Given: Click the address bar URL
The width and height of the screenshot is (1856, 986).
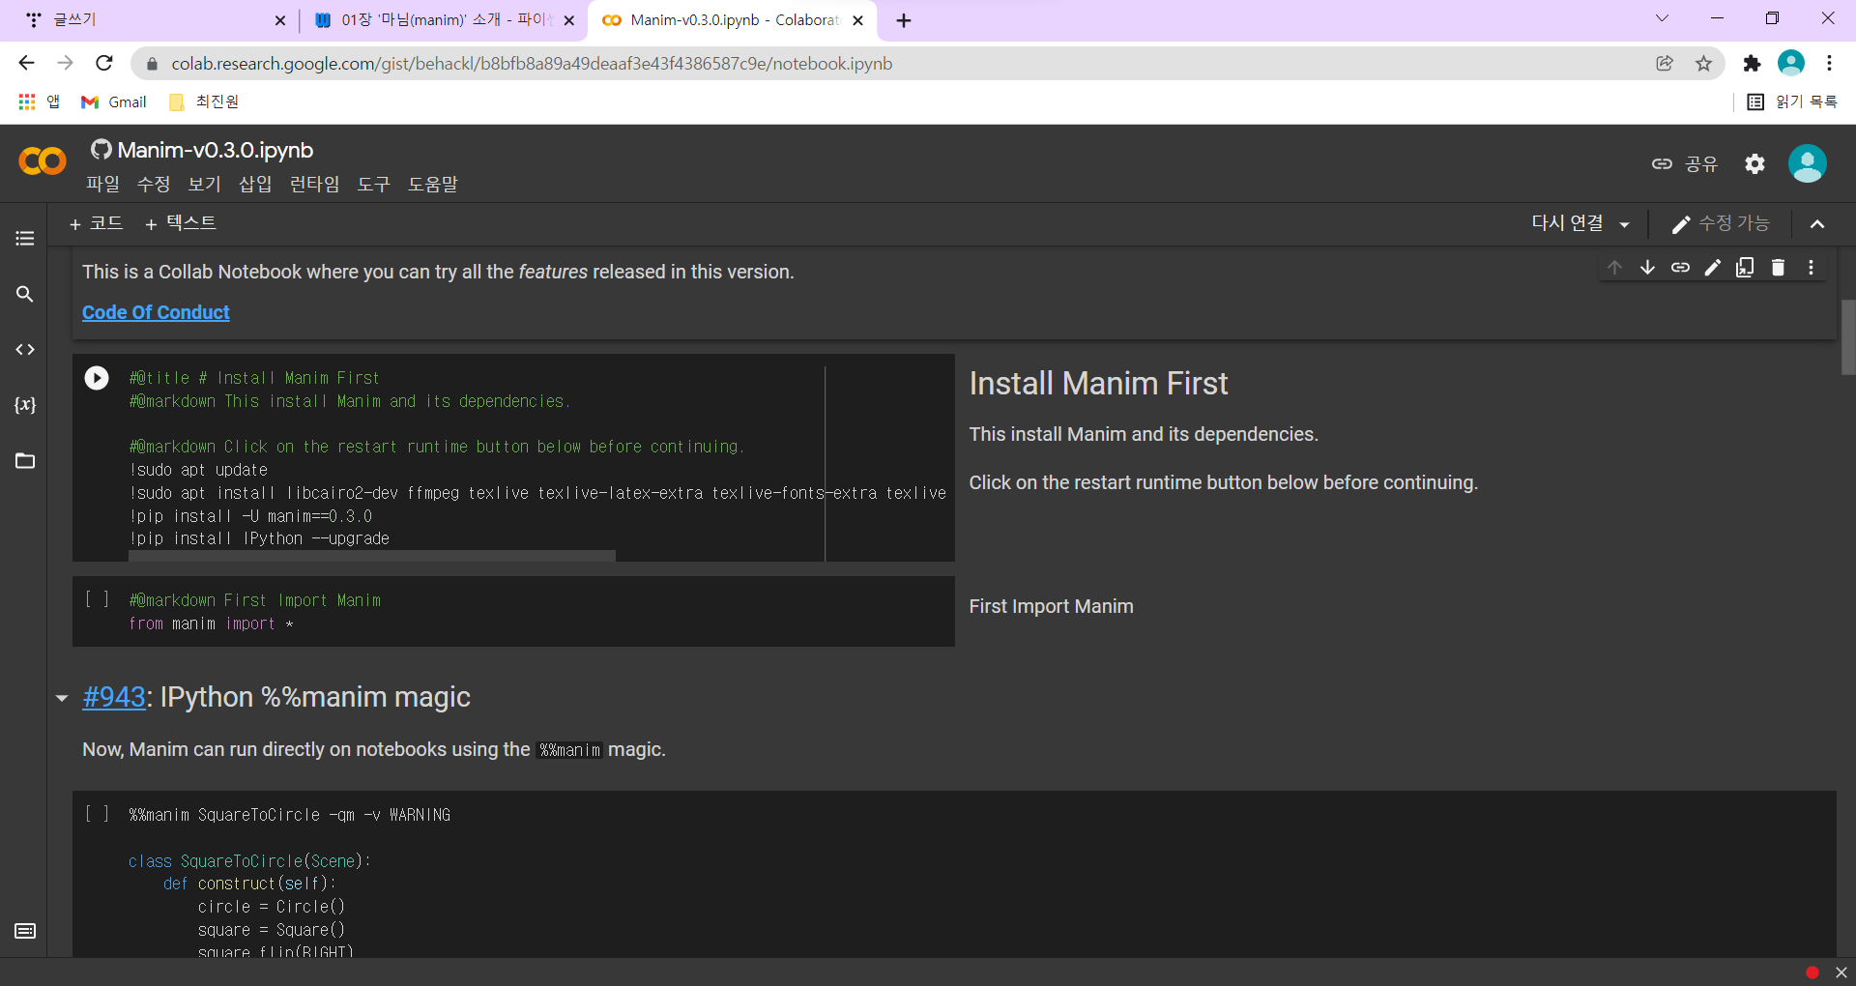Looking at the screenshot, I should (x=532, y=64).
